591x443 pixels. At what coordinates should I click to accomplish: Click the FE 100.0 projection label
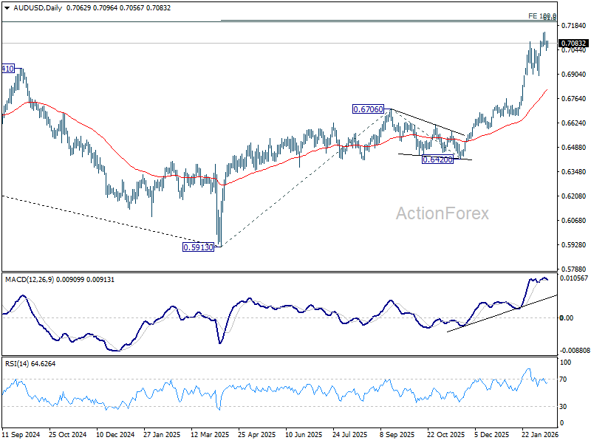pos(542,16)
